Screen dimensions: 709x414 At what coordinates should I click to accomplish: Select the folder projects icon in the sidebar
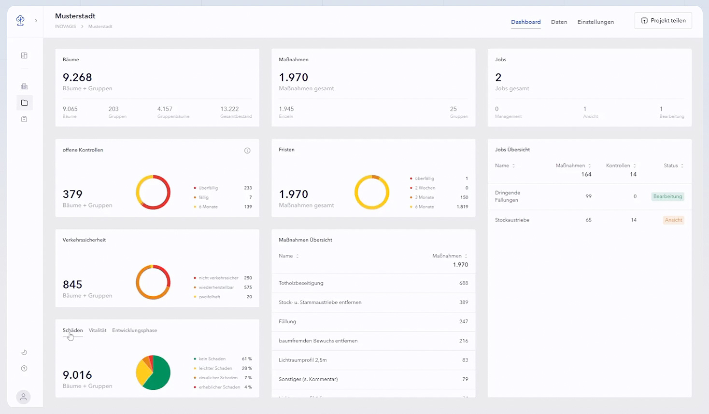[x=24, y=103]
